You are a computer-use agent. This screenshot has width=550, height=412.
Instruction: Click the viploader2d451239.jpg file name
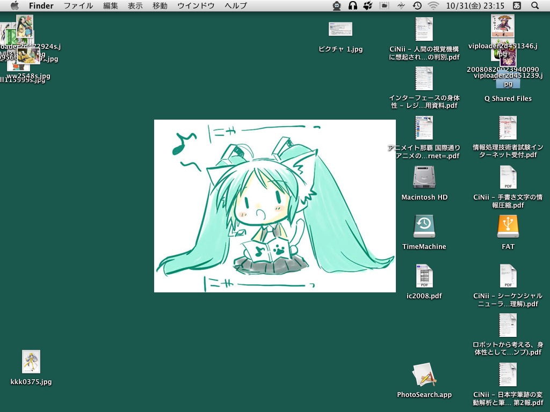[x=508, y=79]
